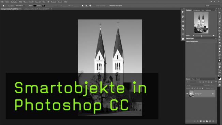The width and height of the screenshot is (222, 125).
Task: Select the Hand tool
Action: (x=220, y=67)
